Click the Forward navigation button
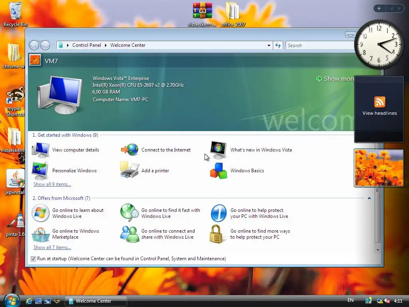Viewport: 409px width, 307px height. click(46, 46)
